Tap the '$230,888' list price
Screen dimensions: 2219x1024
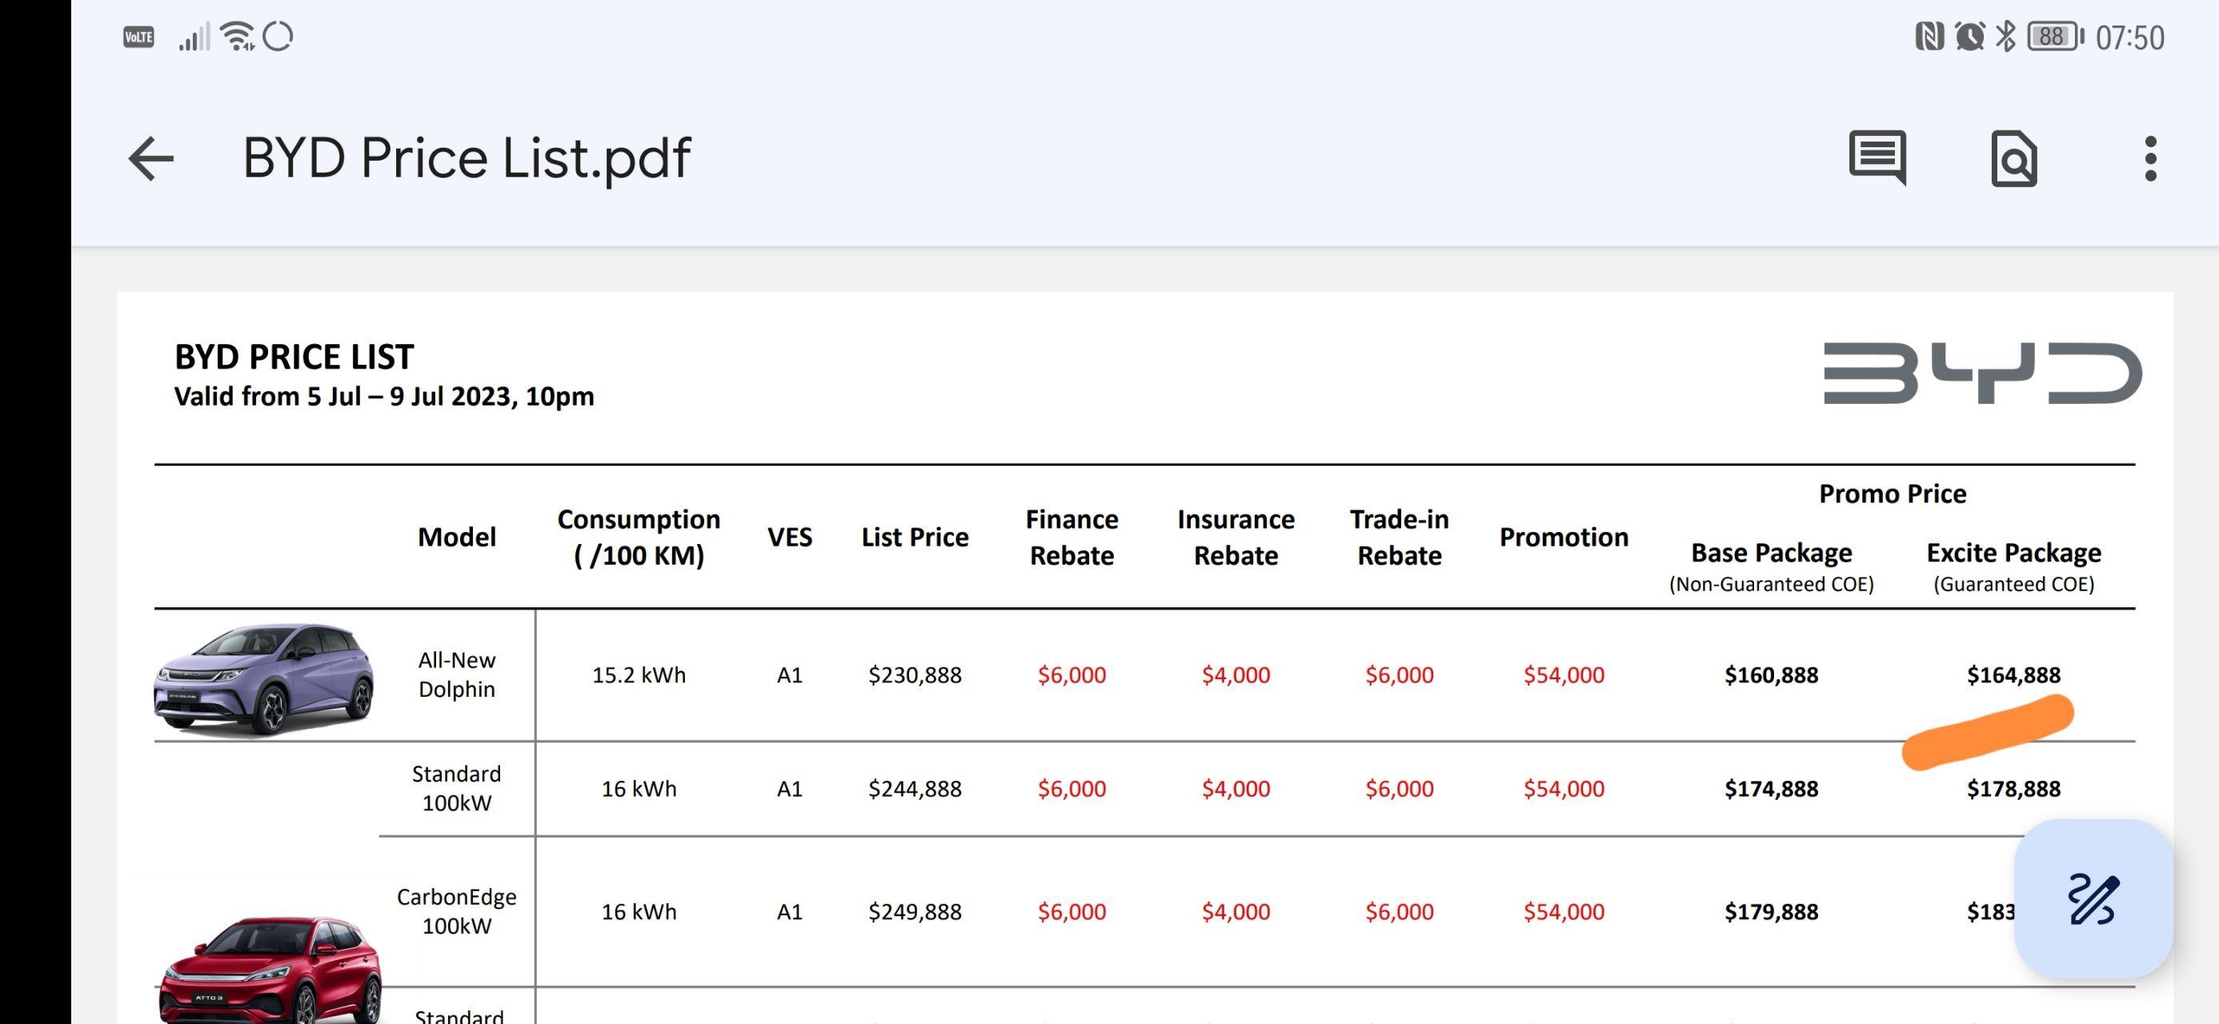[x=915, y=674]
